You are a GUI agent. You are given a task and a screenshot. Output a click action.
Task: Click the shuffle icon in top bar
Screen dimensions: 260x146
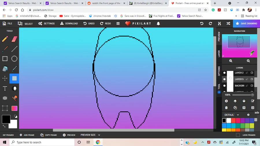pyautogui.click(x=228, y=23)
